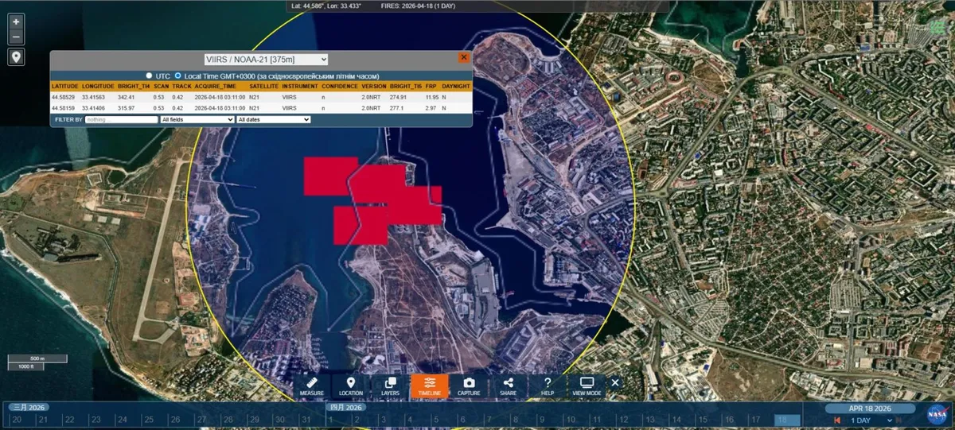
Task: Open the VIIRS / NOAA-21 sensor dropdown
Action: tap(267, 59)
